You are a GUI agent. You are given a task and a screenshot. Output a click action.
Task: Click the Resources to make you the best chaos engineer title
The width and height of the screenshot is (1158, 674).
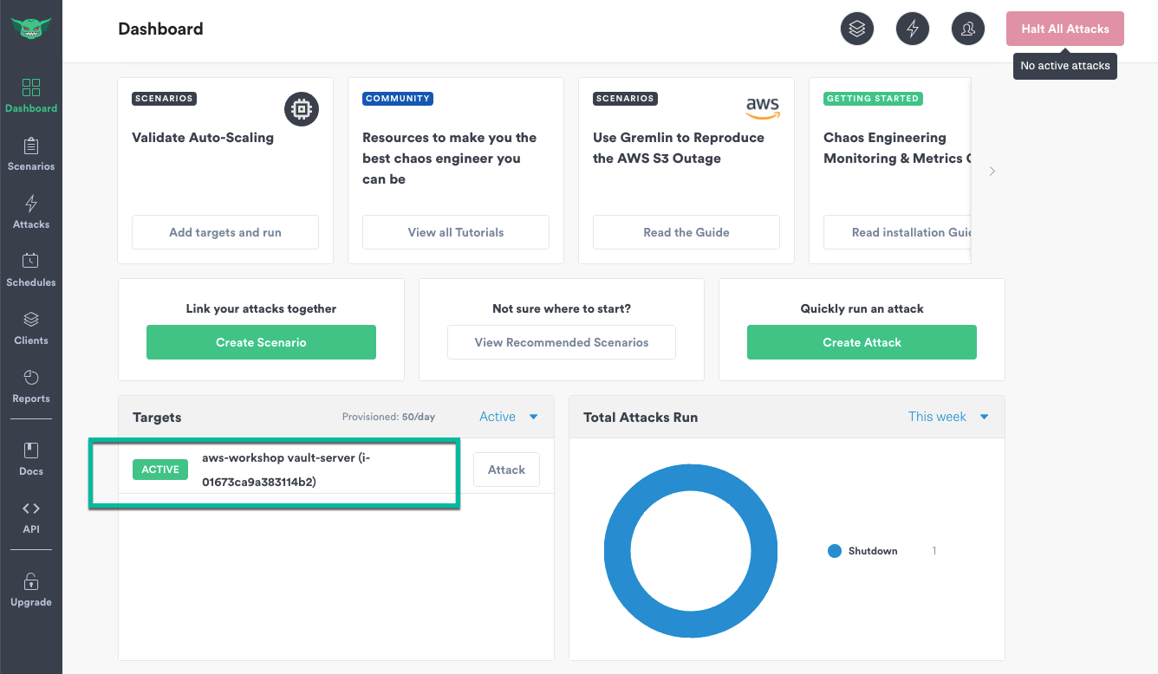click(x=449, y=159)
